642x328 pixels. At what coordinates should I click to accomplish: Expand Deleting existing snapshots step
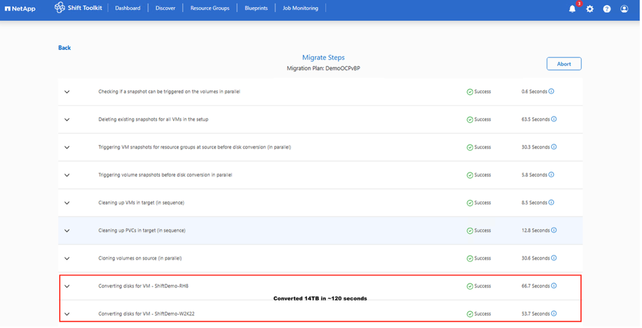click(x=67, y=120)
